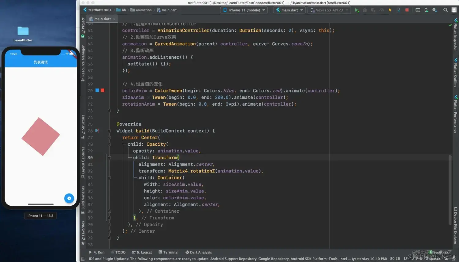Open the 6: Logcat tool window
The image size is (459, 262).
point(142,253)
